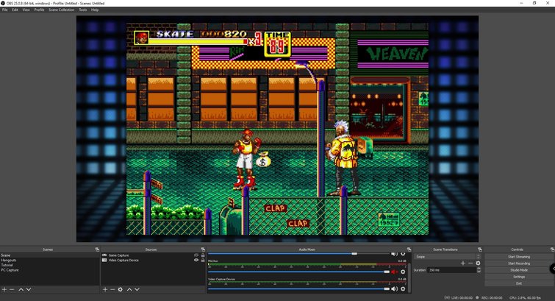Open the Profile menu
Image resolution: width=555 pixels, height=301 pixels.
click(39, 10)
